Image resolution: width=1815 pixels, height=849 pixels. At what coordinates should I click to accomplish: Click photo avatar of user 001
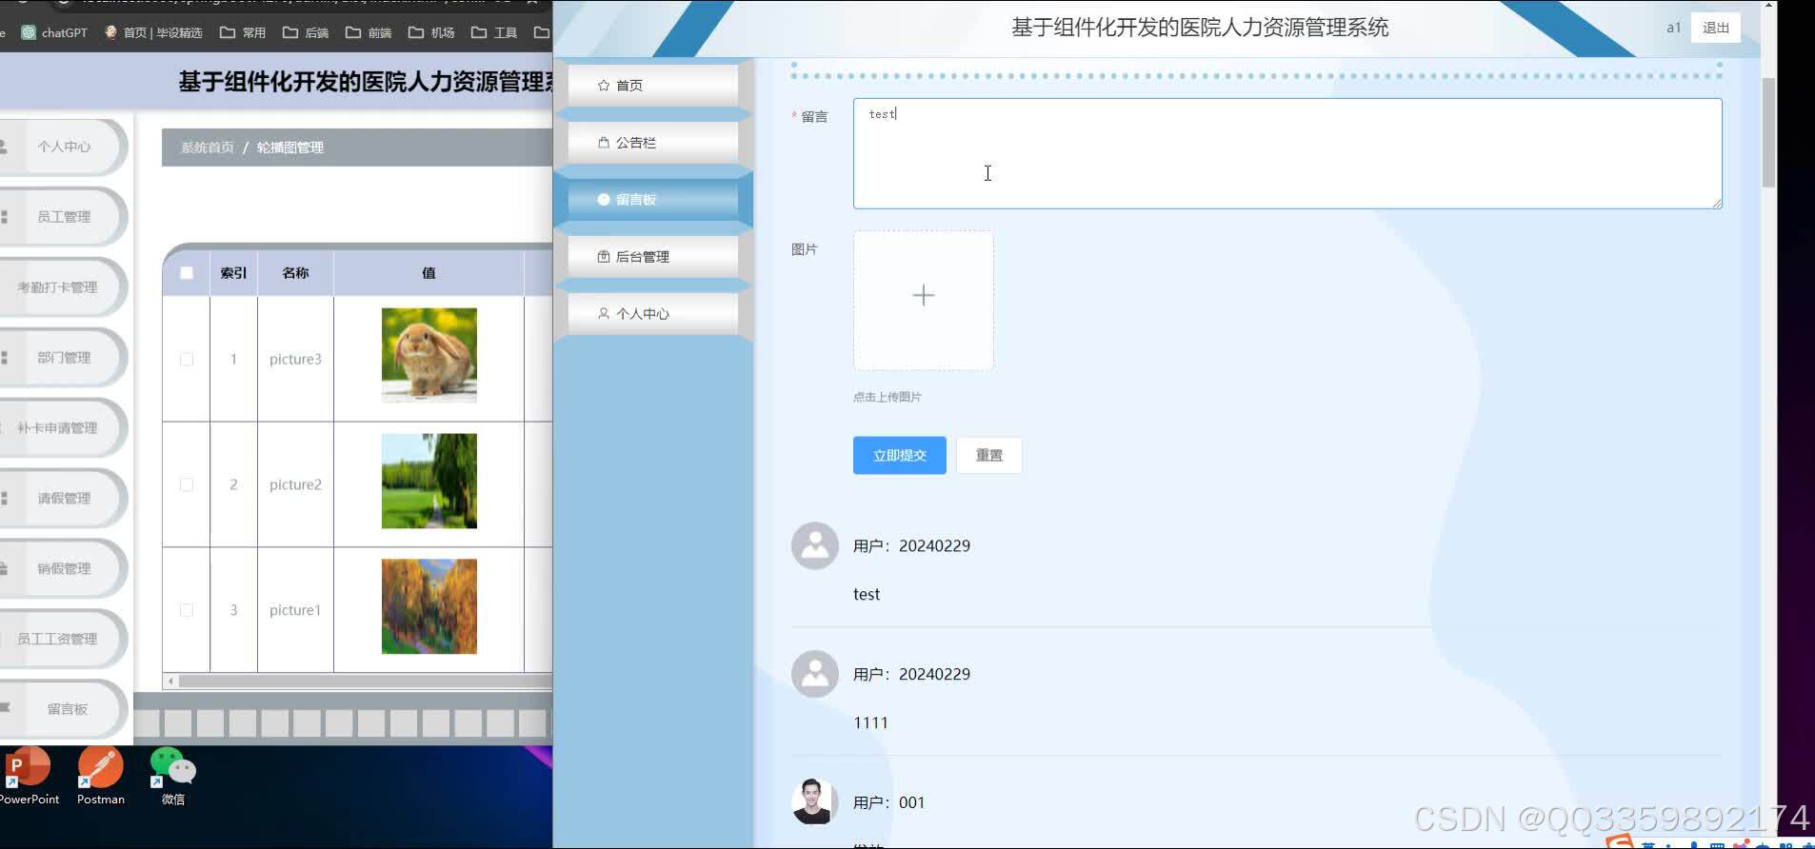click(815, 801)
